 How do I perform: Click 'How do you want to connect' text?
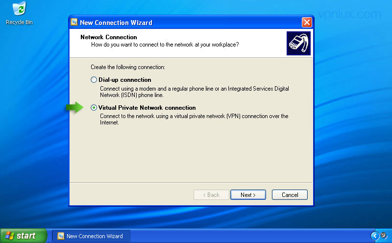pos(165,45)
